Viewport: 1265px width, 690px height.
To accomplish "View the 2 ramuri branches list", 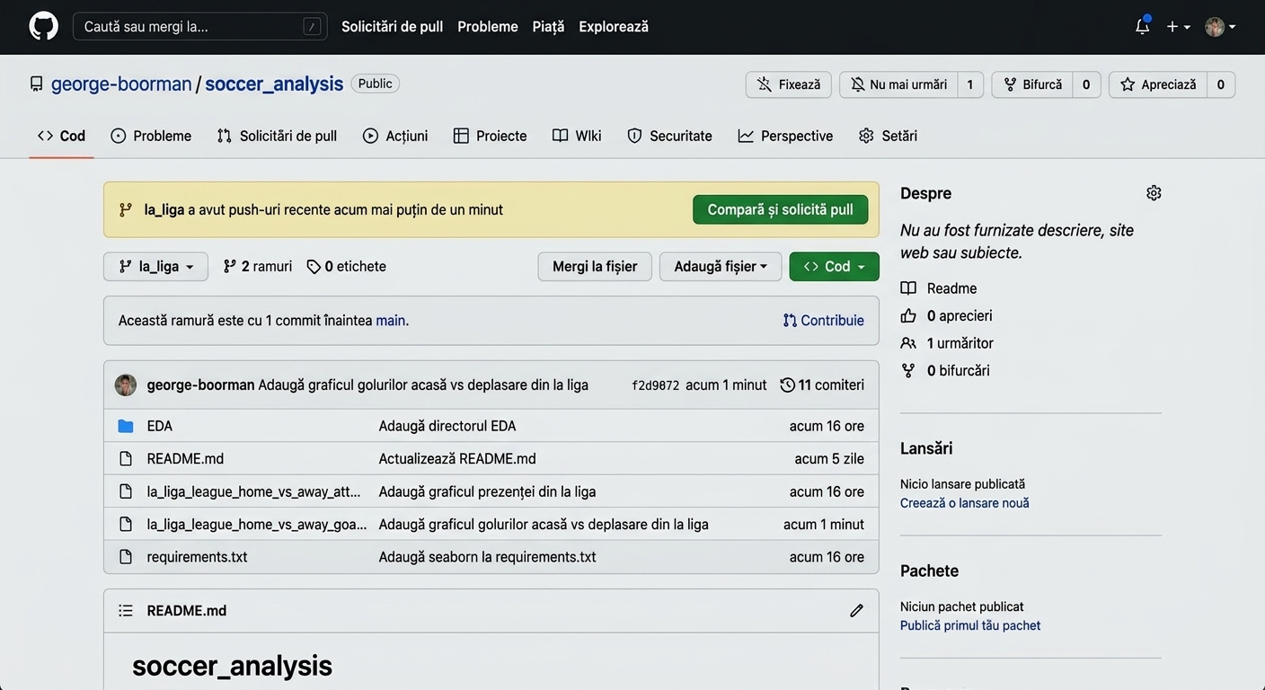I will 258,267.
